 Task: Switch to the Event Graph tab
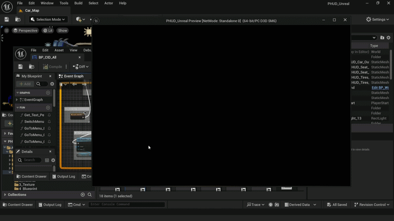pyautogui.click(x=73, y=76)
